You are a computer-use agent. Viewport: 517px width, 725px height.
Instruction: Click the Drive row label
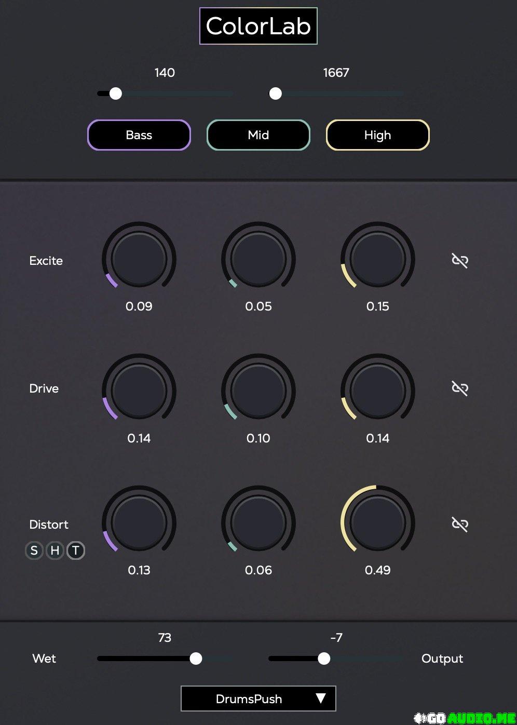(x=44, y=388)
